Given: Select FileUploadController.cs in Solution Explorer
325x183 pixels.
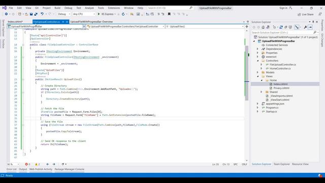Looking at the screenshot, I should coord(283,65).
